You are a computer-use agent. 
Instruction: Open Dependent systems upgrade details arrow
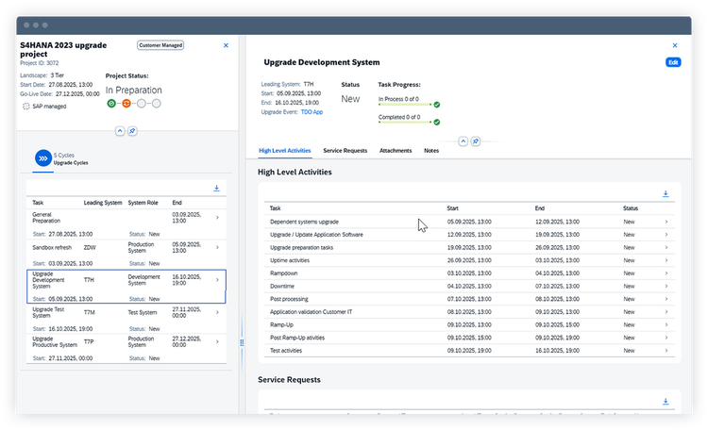666,222
